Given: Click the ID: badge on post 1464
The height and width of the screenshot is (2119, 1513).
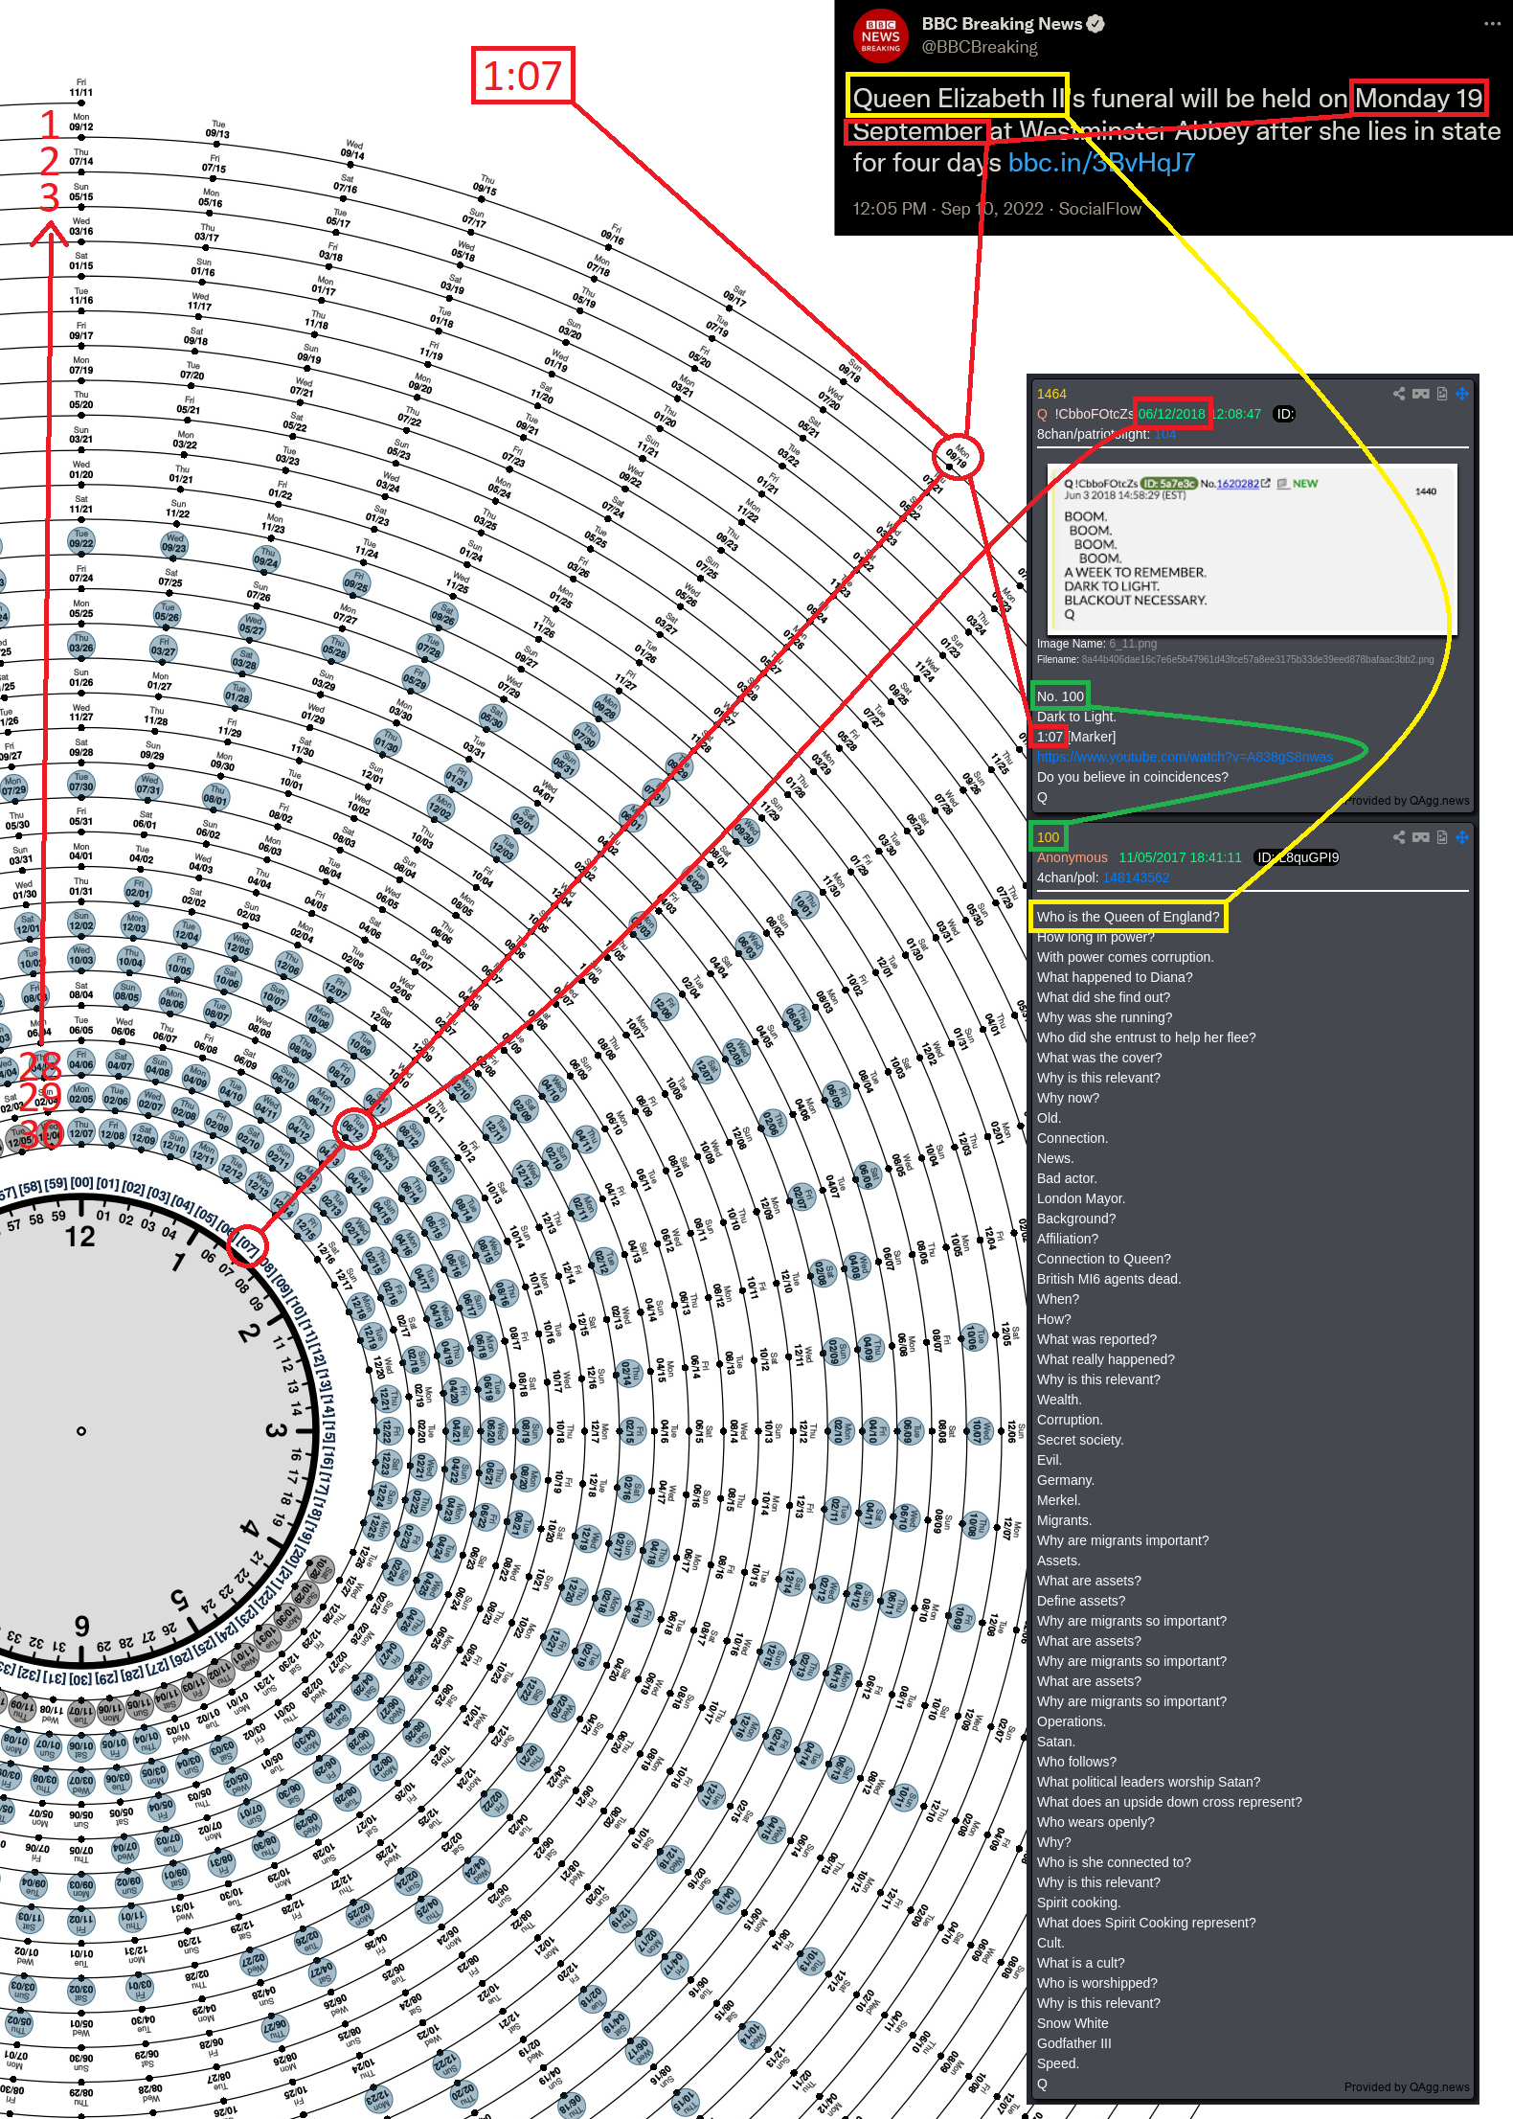Looking at the screenshot, I should (1284, 414).
